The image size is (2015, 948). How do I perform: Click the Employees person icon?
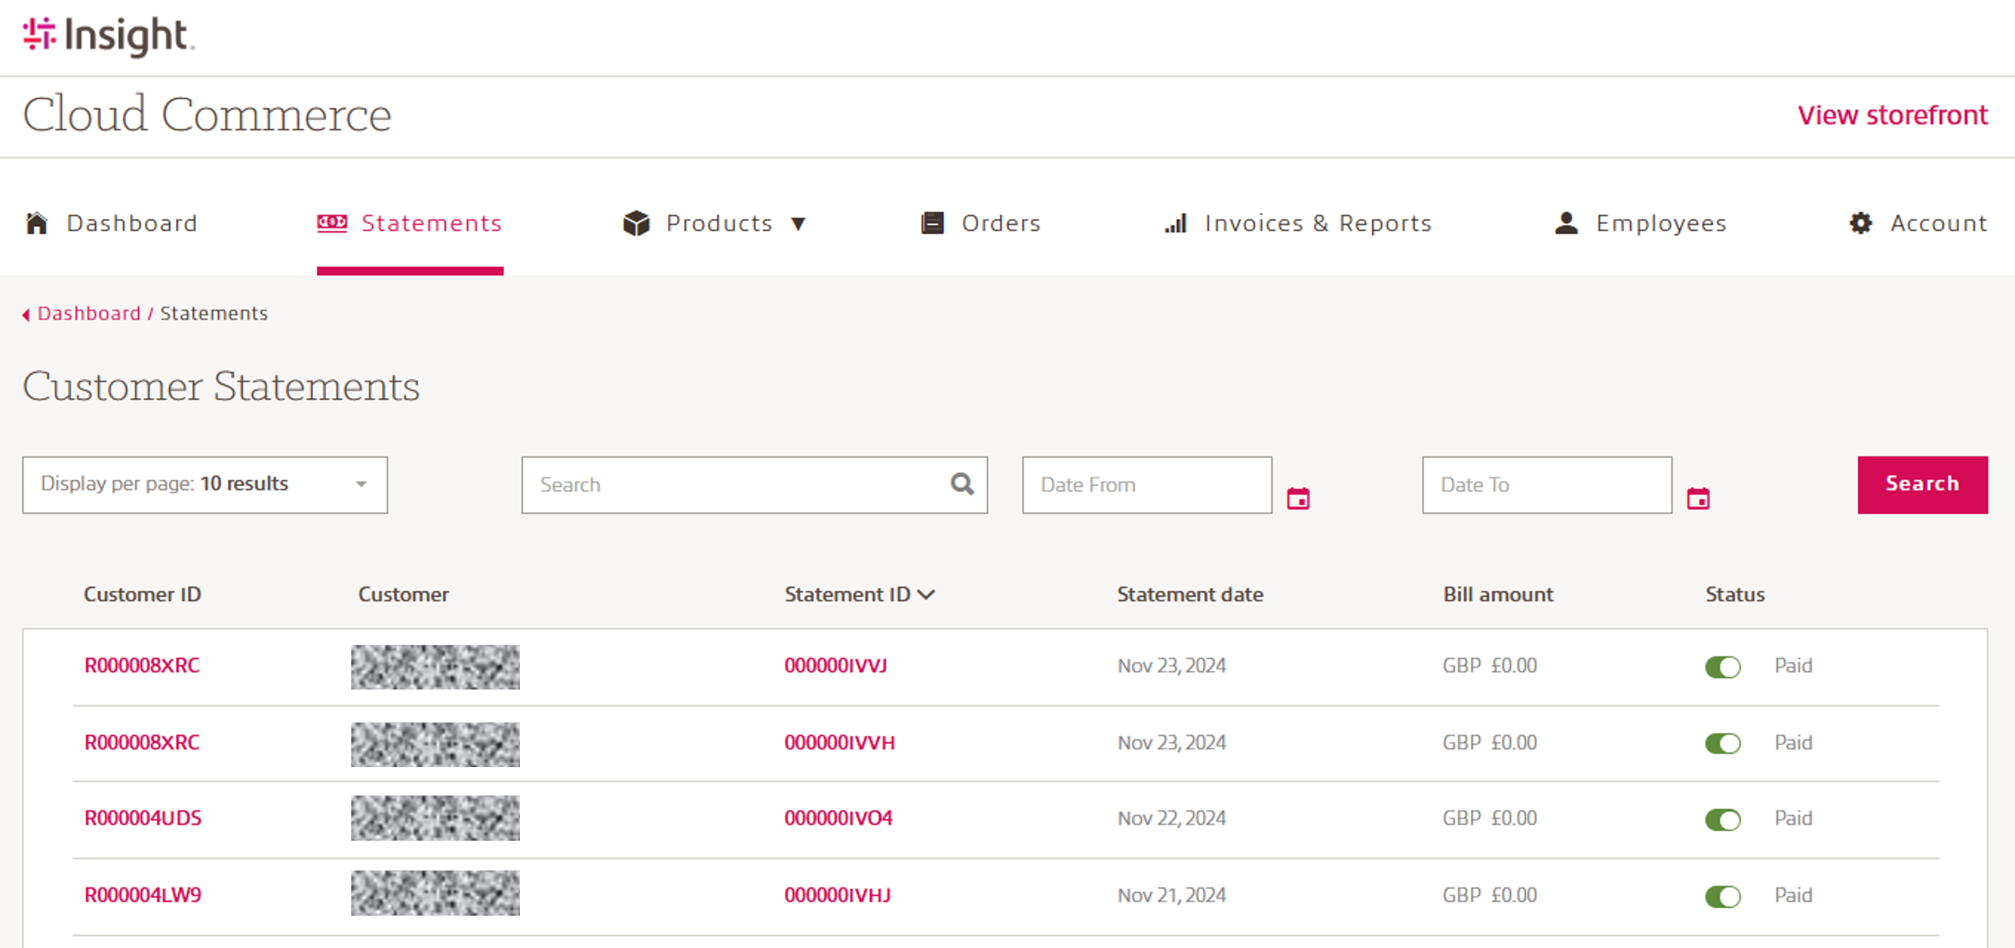1565,224
